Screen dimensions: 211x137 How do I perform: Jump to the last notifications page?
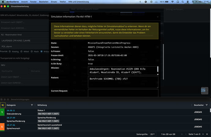(207, 134)
